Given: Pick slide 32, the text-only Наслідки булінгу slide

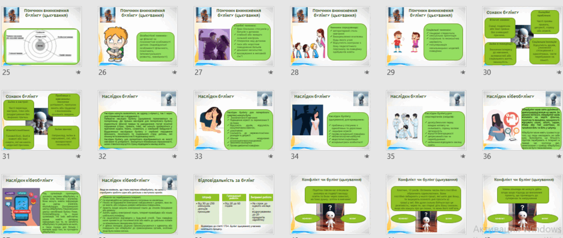Looking at the screenshot, I should point(138,120).
